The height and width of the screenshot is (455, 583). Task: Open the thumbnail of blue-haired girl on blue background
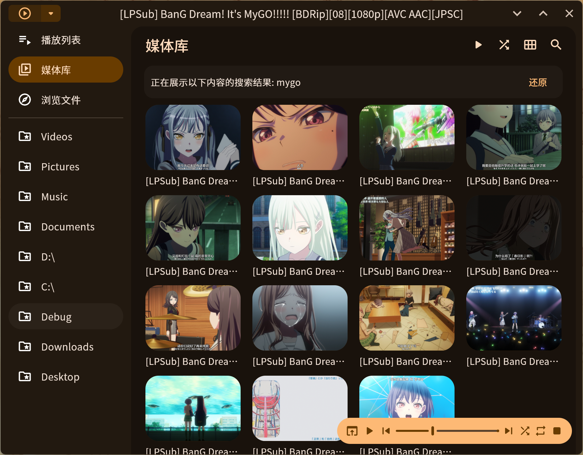click(x=407, y=397)
